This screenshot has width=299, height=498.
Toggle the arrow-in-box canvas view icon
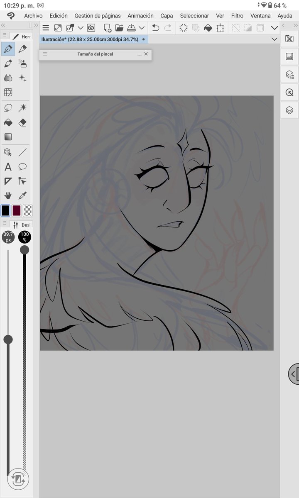58,28
